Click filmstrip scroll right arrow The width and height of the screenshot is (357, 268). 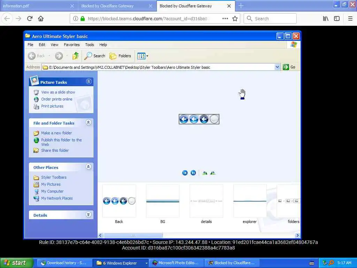(297, 236)
